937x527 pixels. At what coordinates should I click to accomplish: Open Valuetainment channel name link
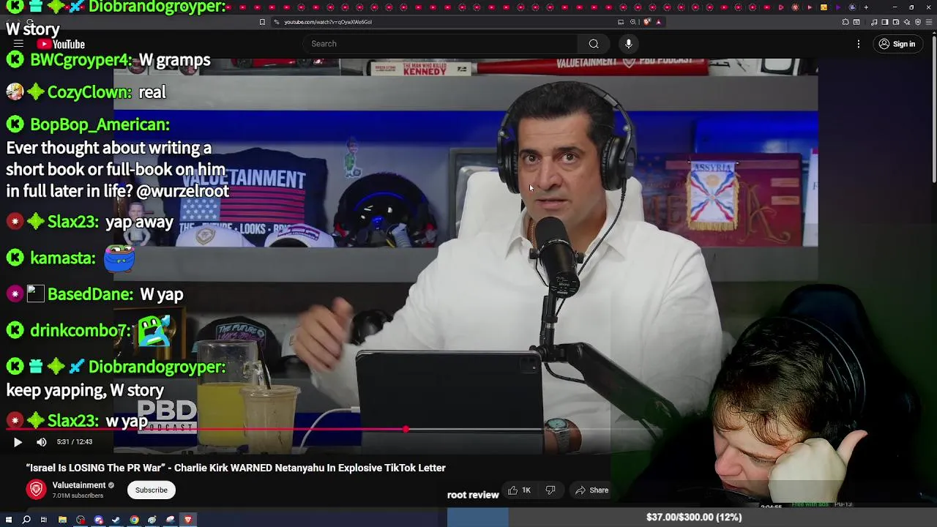tap(79, 485)
